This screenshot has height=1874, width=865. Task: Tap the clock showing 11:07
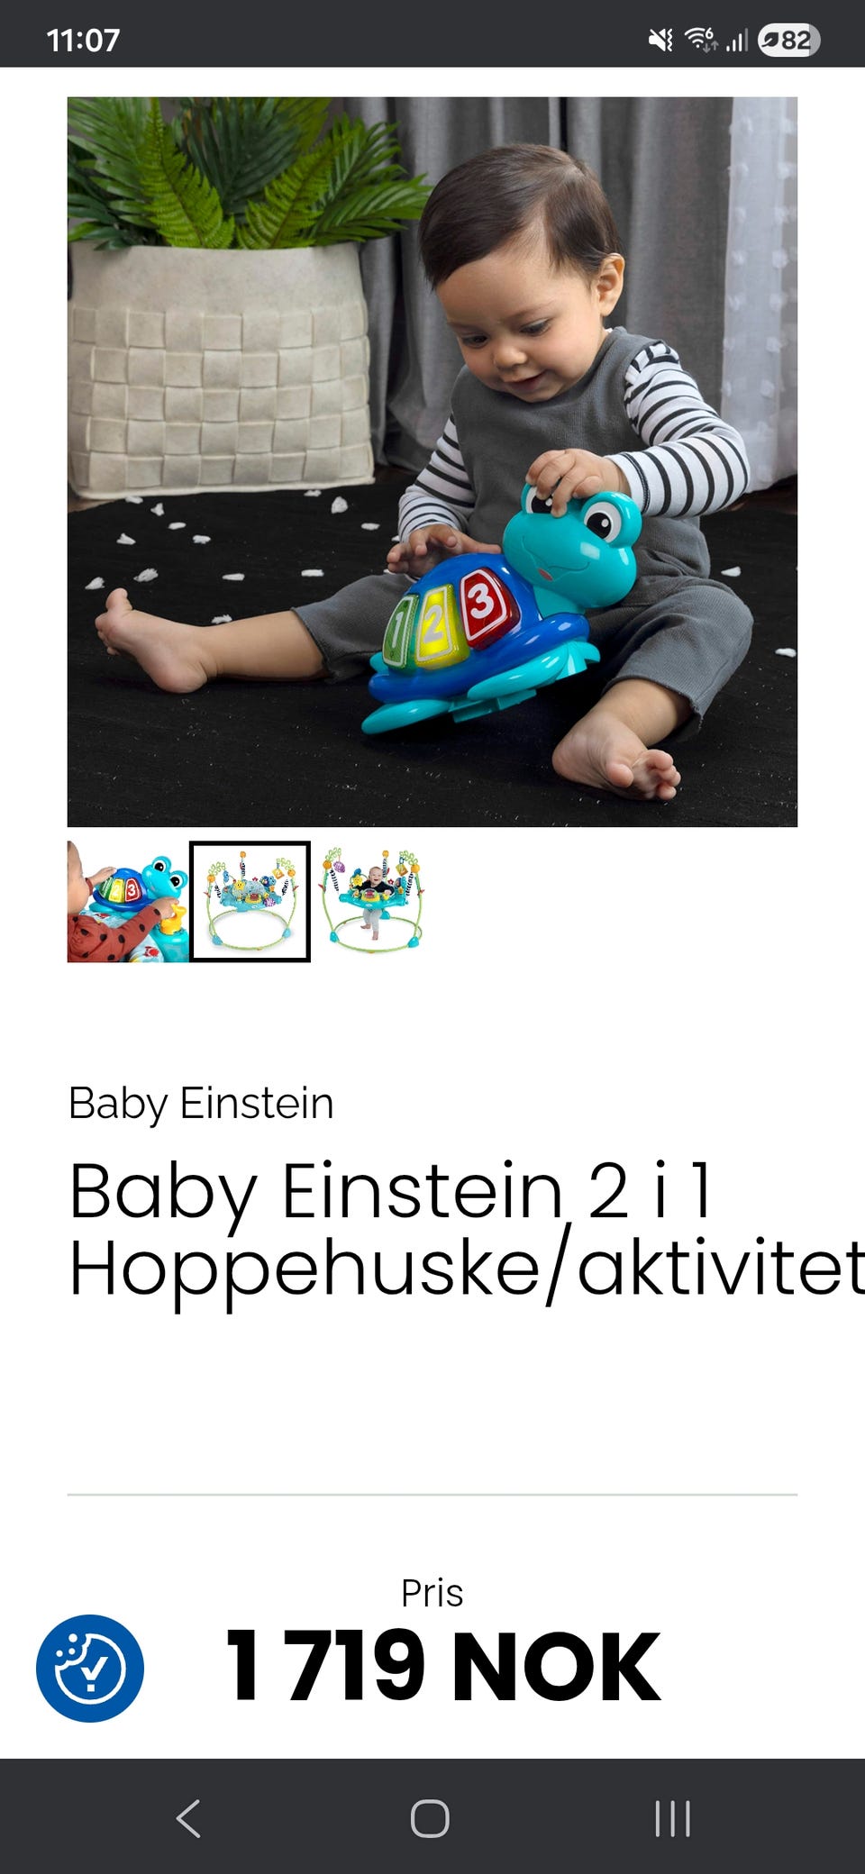(x=83, y=40)
